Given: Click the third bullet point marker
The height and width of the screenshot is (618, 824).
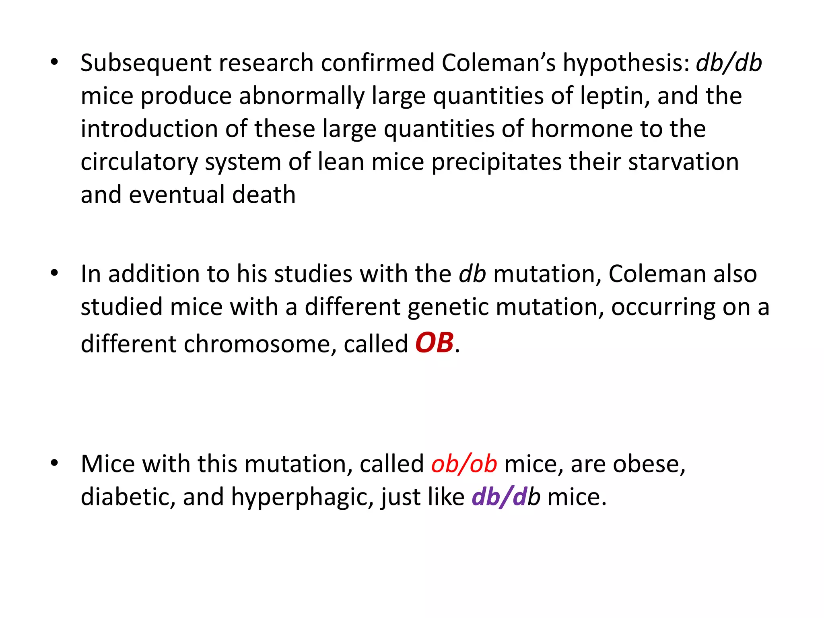Looking at the screenshot, I should 54,463.
